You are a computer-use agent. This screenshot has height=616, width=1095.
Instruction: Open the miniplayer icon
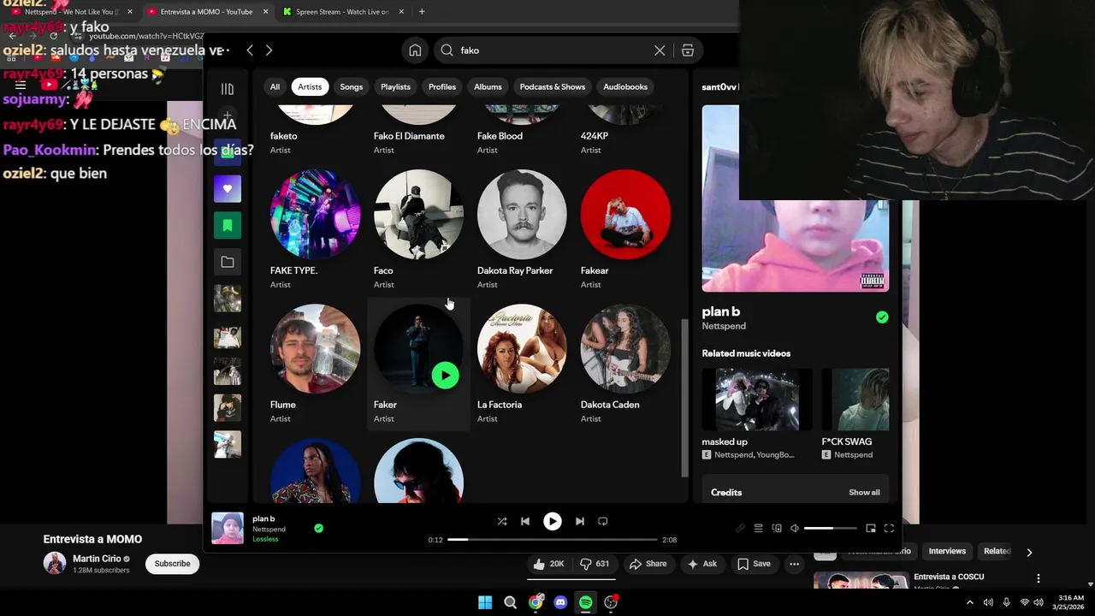coord(871,529)
